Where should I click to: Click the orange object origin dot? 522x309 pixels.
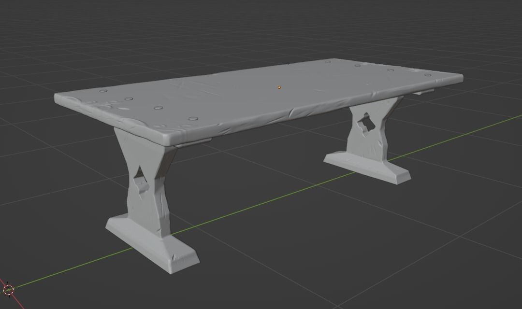(x=279, y=87)
